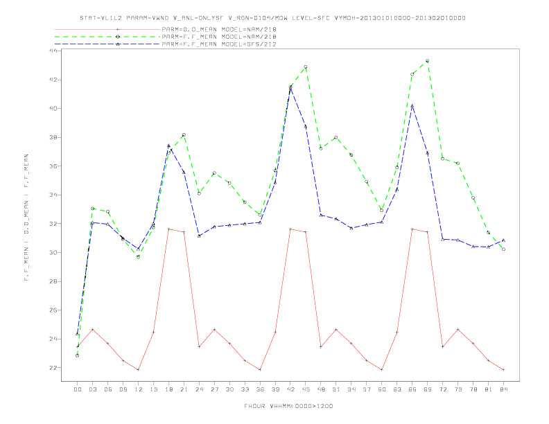Click x-axis tick label 45
This screenshot has width=549, height=424.
306,389
